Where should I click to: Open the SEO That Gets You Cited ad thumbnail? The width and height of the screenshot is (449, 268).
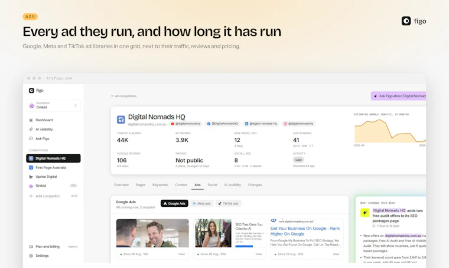coord(230,233)
